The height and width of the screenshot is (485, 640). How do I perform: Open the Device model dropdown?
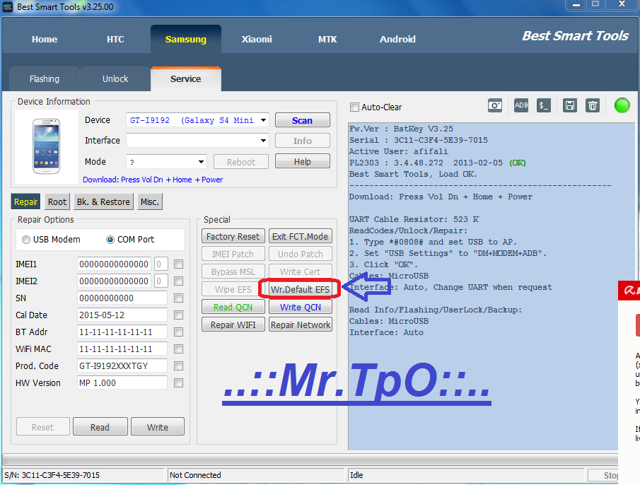[263, 120]
